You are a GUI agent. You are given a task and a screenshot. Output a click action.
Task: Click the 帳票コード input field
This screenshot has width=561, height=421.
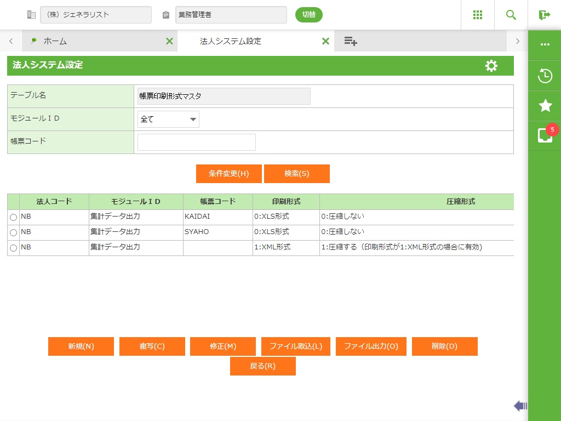[196, 142]
